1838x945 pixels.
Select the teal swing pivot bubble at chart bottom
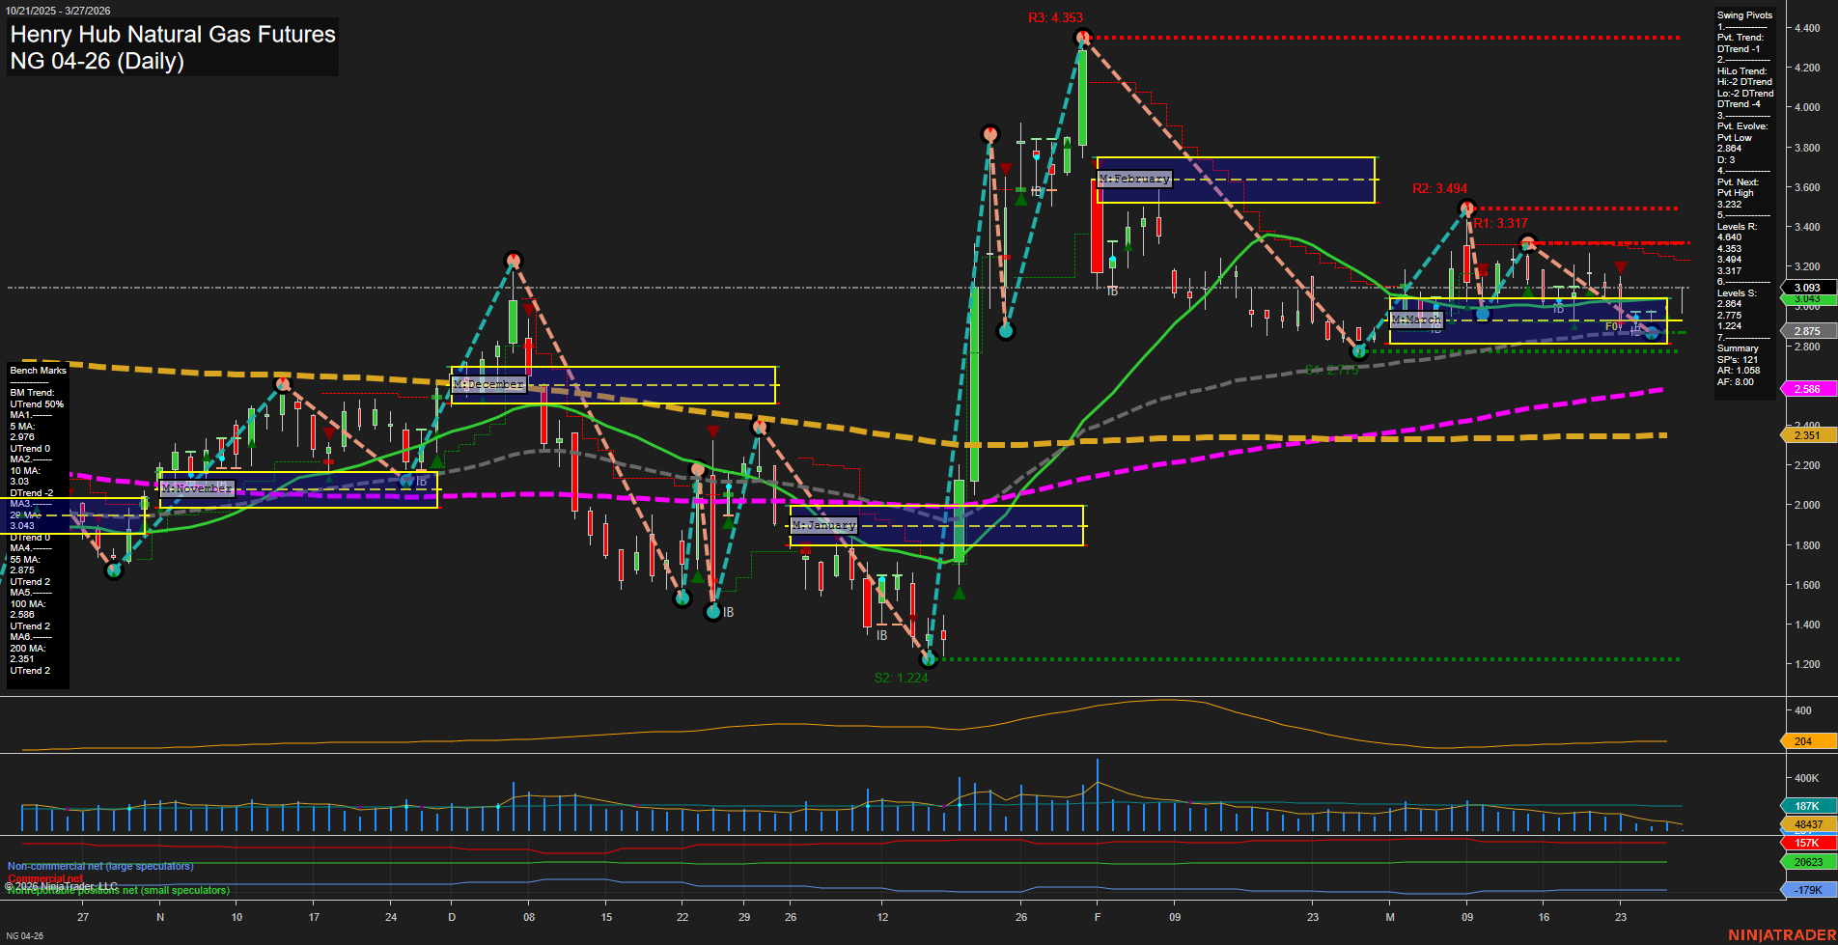point(929,659)
